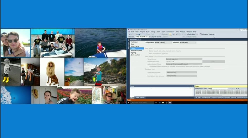248x138 pixels.
Task: Open the Help menu
Action: pyautogui.click(x=195, y=32)
